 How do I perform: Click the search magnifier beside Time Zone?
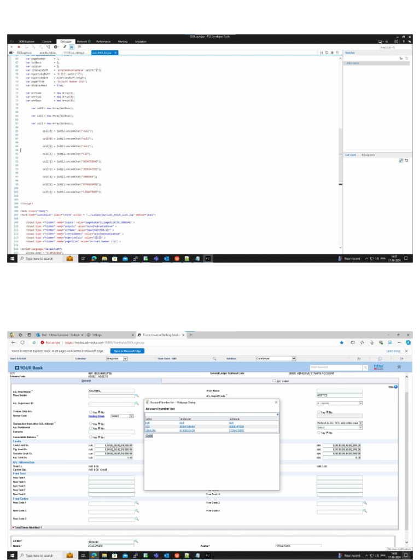pos(214,359)
